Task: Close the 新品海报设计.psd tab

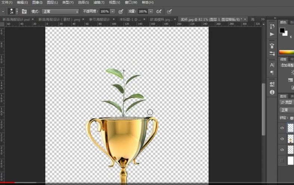Action: coord(33,19)
